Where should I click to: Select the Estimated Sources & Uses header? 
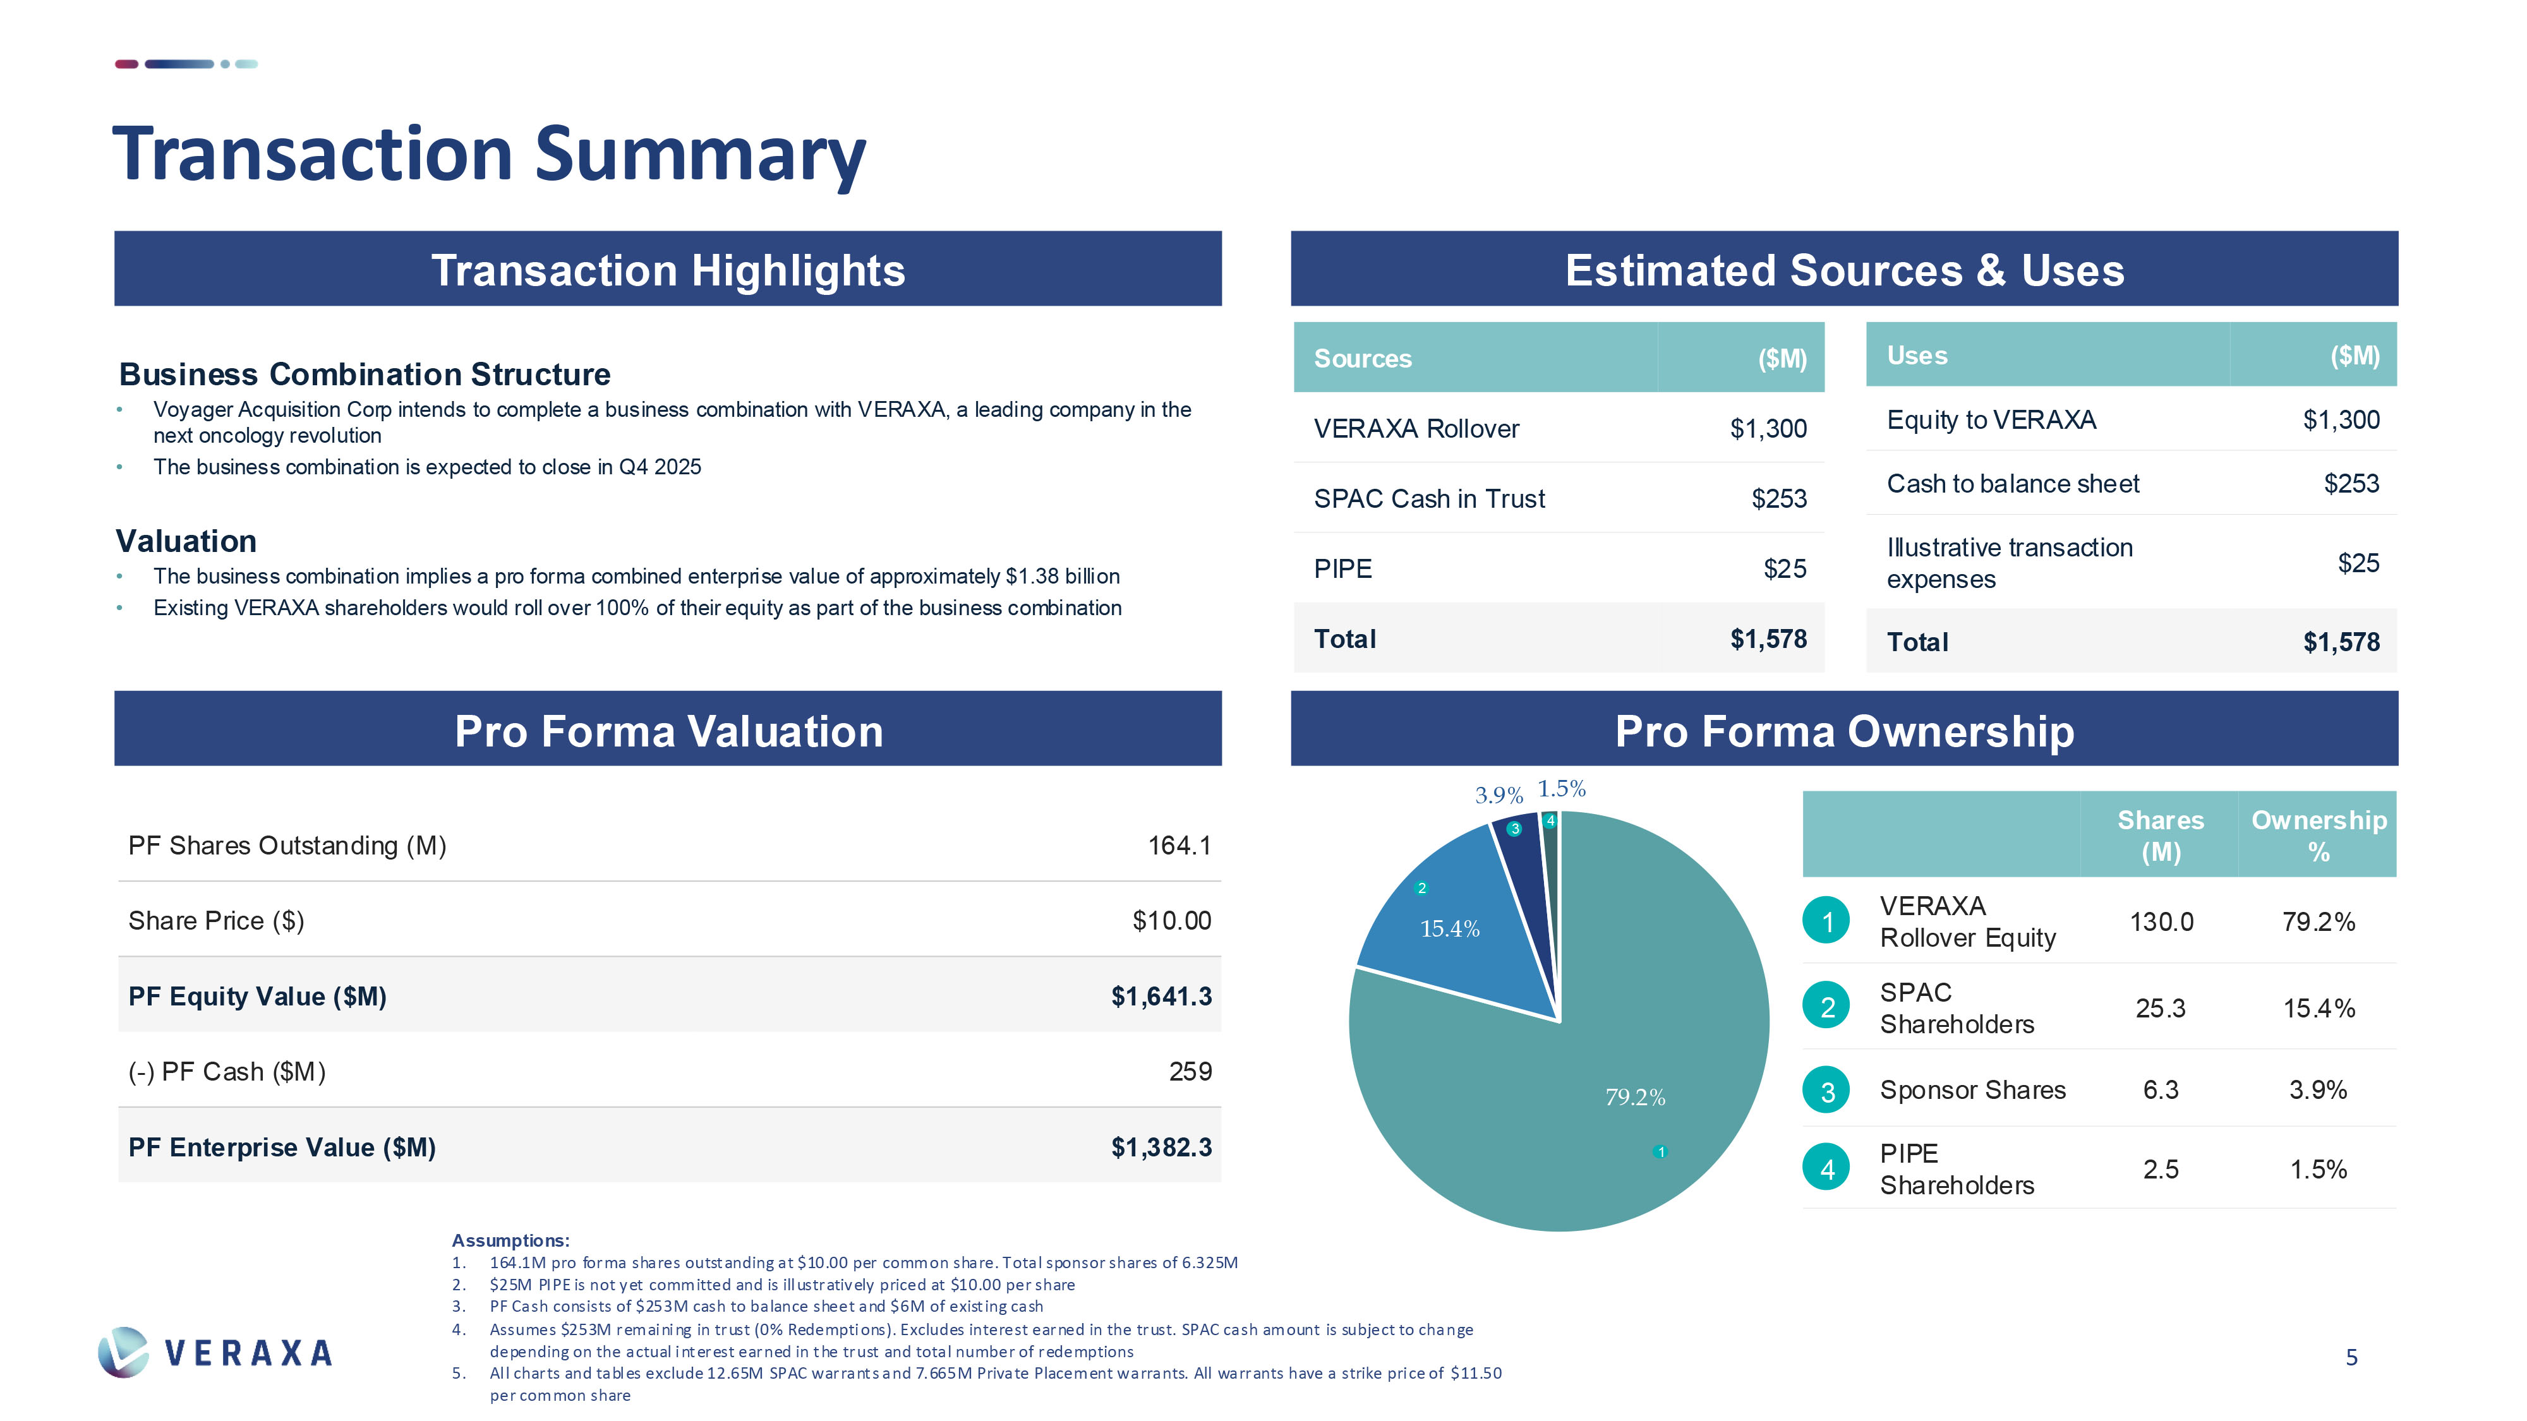(x=1844, y=270)
